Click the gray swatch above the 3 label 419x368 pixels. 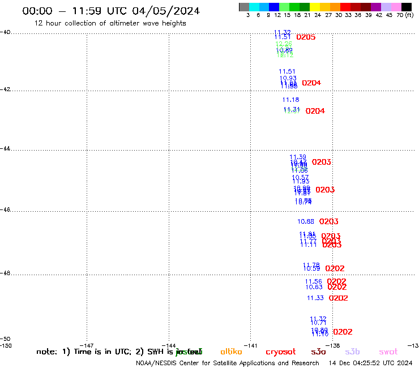click(x=244, y=7)
